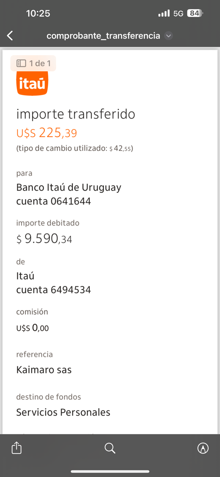
Task: Tap the debited amount $ 9.590,34
Action: 44,239
